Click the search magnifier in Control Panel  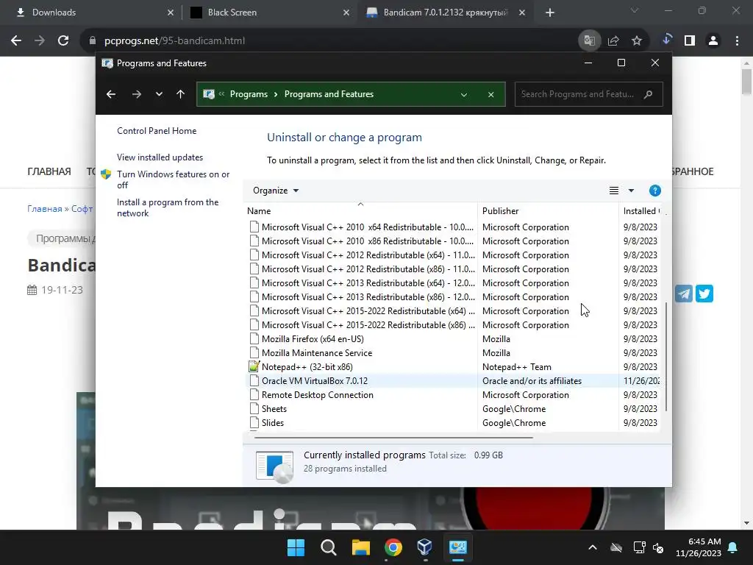(649, 94)
